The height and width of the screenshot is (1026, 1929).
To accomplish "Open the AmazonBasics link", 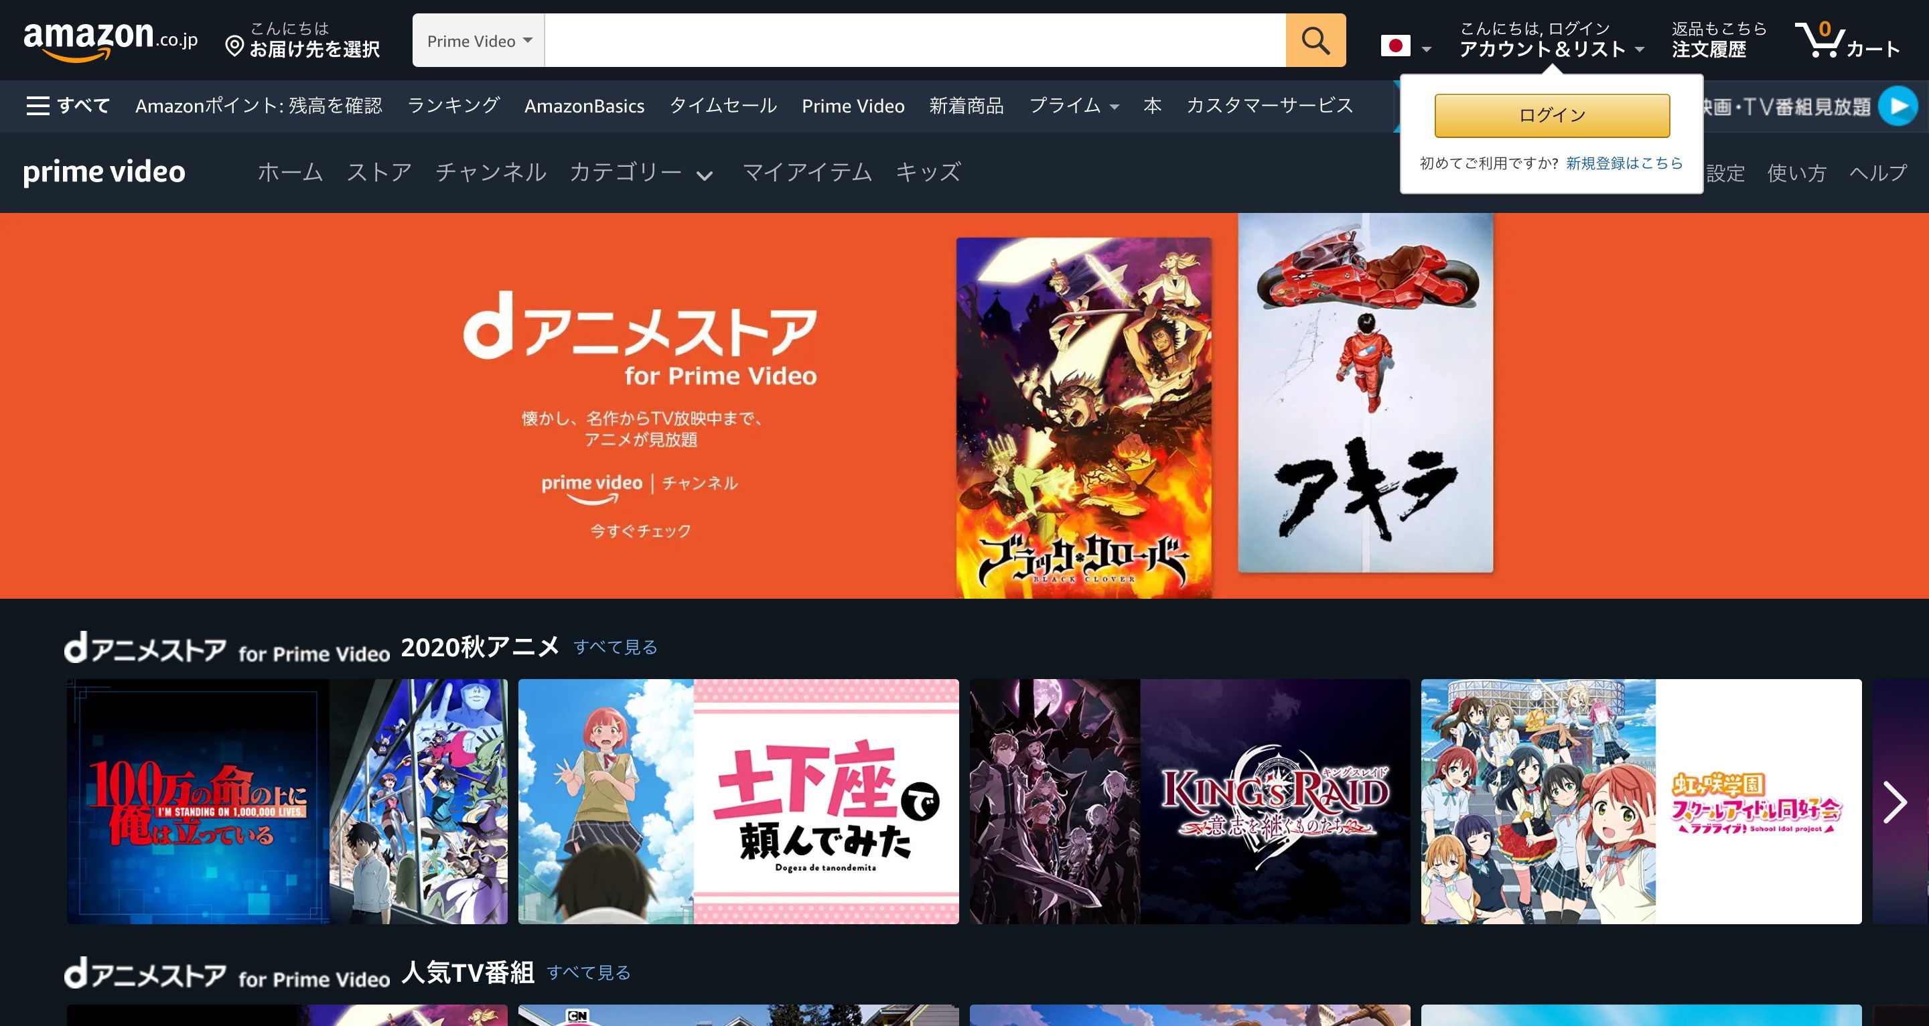I will point(584,106).
